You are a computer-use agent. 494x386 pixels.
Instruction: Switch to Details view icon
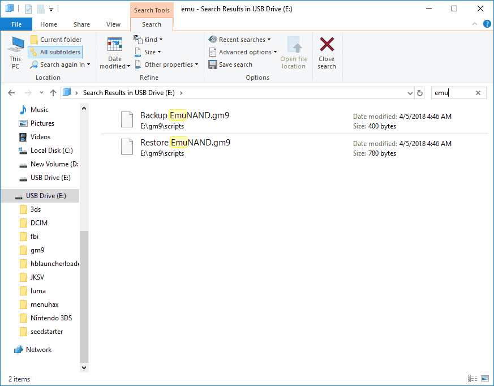(x=472, y=379)
